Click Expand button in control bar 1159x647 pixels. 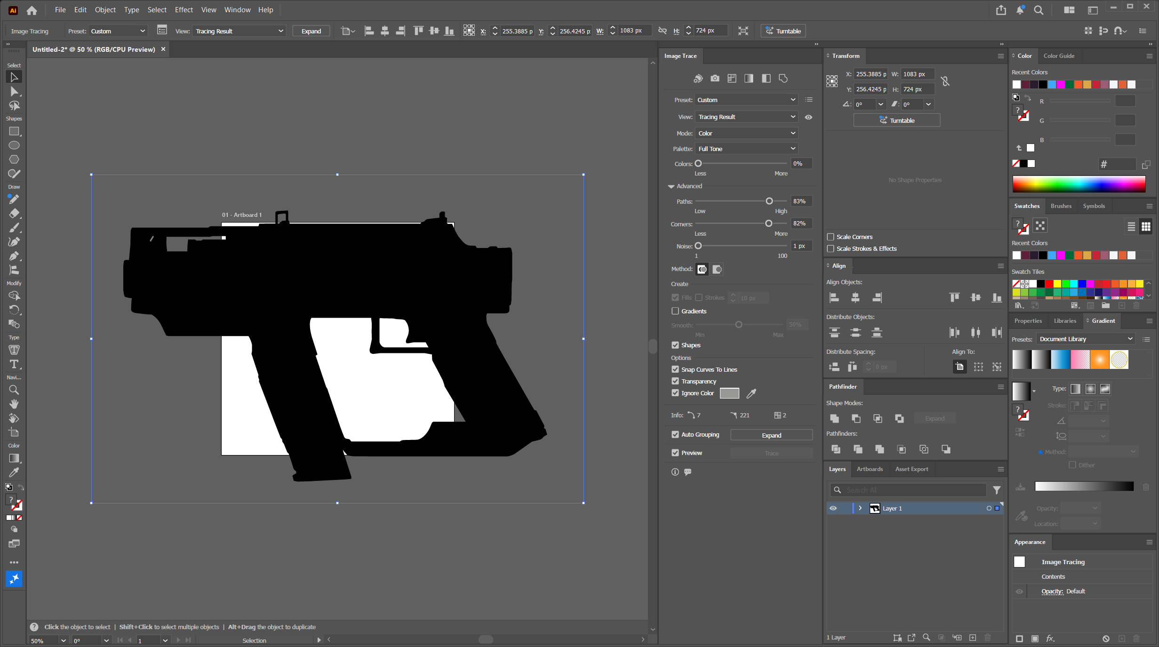(311, 31)
